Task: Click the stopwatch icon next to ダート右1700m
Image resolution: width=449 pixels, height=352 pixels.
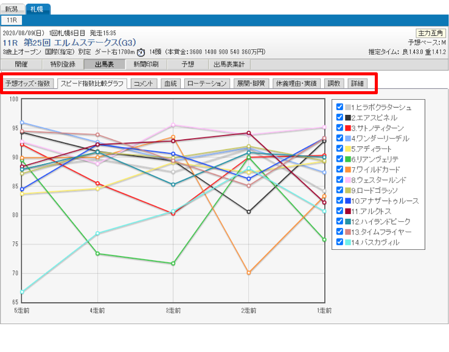Action: point(141,52)
